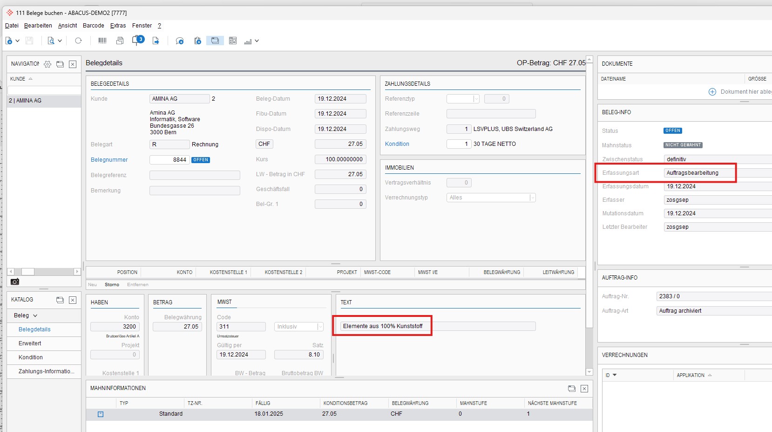Open Navigation panel settings gear
This screenshot has height=432, width=772.
[x=47, y=64]
